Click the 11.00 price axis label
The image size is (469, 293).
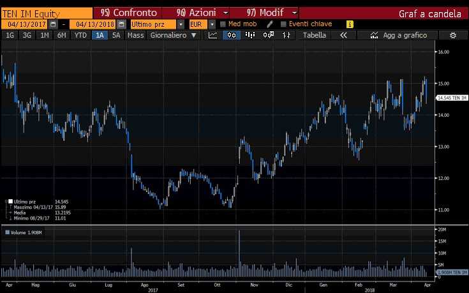[443, 210]
